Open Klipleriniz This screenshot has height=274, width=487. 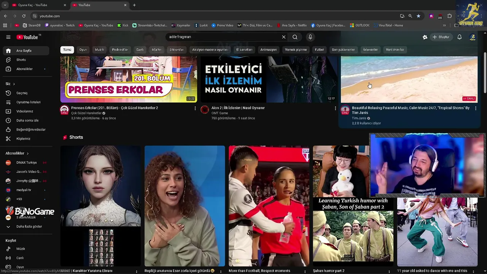(26, 139)
